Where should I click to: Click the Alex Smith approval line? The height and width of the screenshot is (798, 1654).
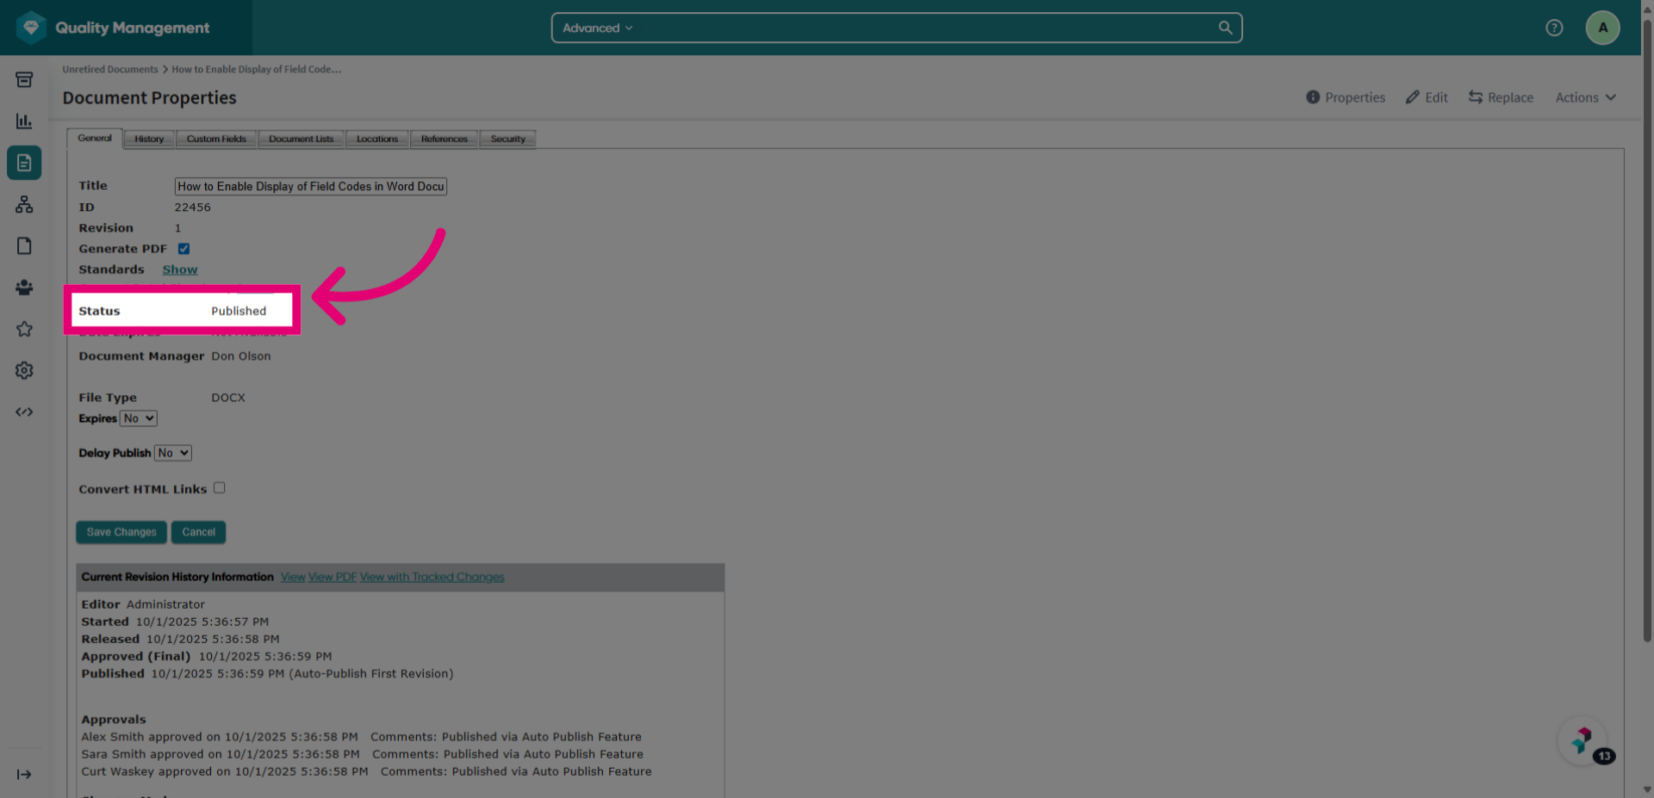[x=361, y=737]
